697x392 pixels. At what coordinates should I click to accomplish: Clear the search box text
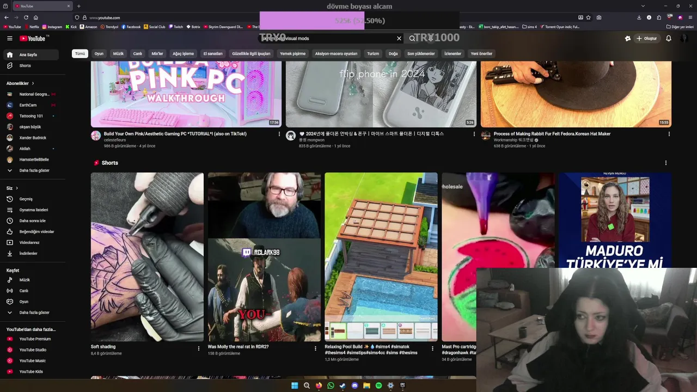pos(399,39)
